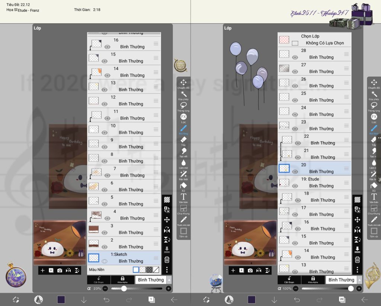This screenshot has height=306, width=381.
Task: Open Bình Thường blend mode dropdown in left panel
Action: point(151,280)
